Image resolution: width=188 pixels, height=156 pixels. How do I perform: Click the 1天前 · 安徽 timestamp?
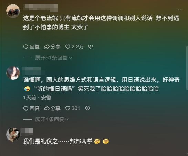37,98
